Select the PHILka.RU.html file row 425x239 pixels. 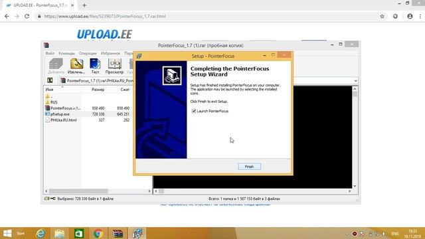(x=88, y=120)
